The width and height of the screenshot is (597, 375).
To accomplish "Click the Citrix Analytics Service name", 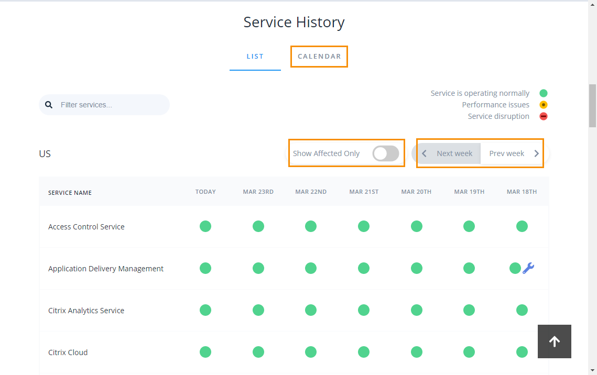I will click(86, 311).
